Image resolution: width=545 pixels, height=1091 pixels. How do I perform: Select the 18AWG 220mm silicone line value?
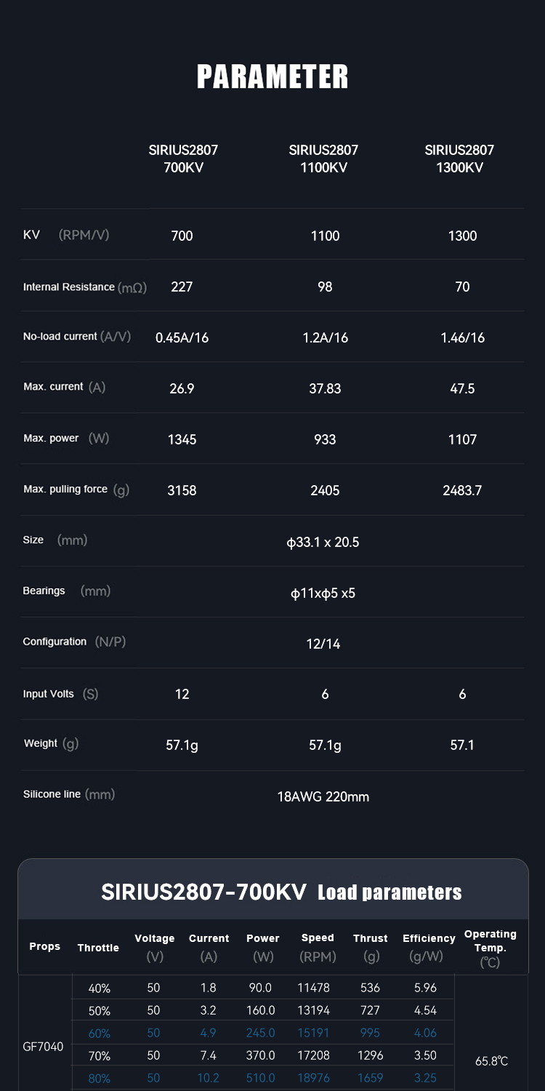click(323, 797)
